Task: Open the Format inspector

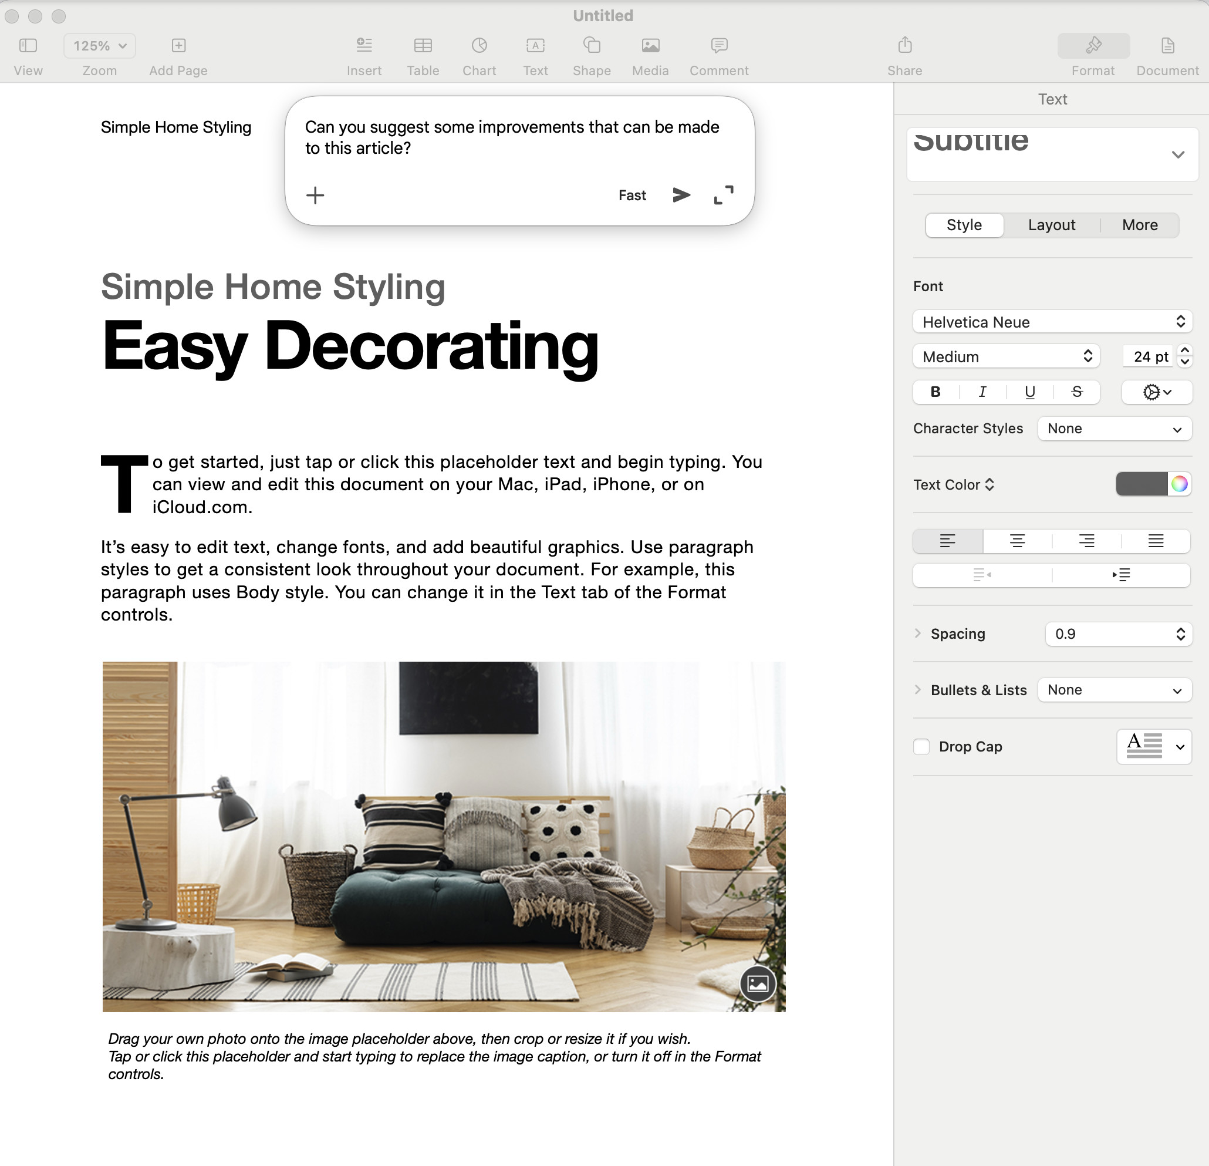Action: click(x=1093, y=54)
